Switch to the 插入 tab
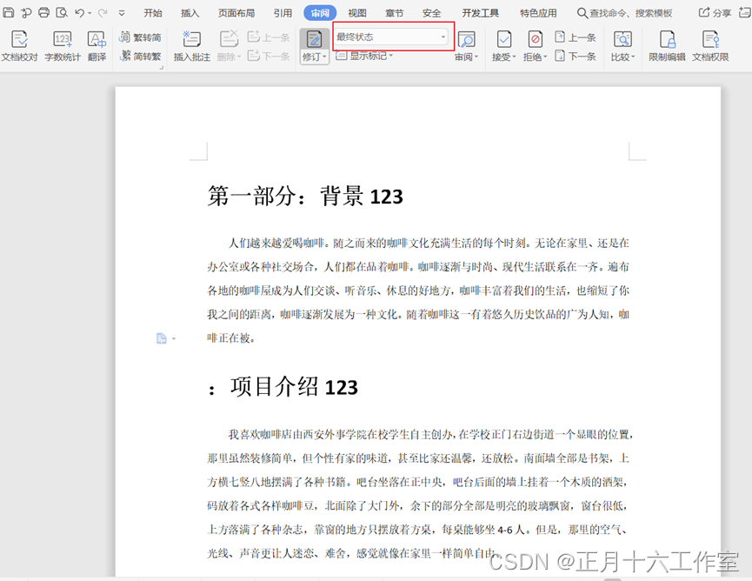The height and width of the screenshot is (581, 752). point(190,13)
